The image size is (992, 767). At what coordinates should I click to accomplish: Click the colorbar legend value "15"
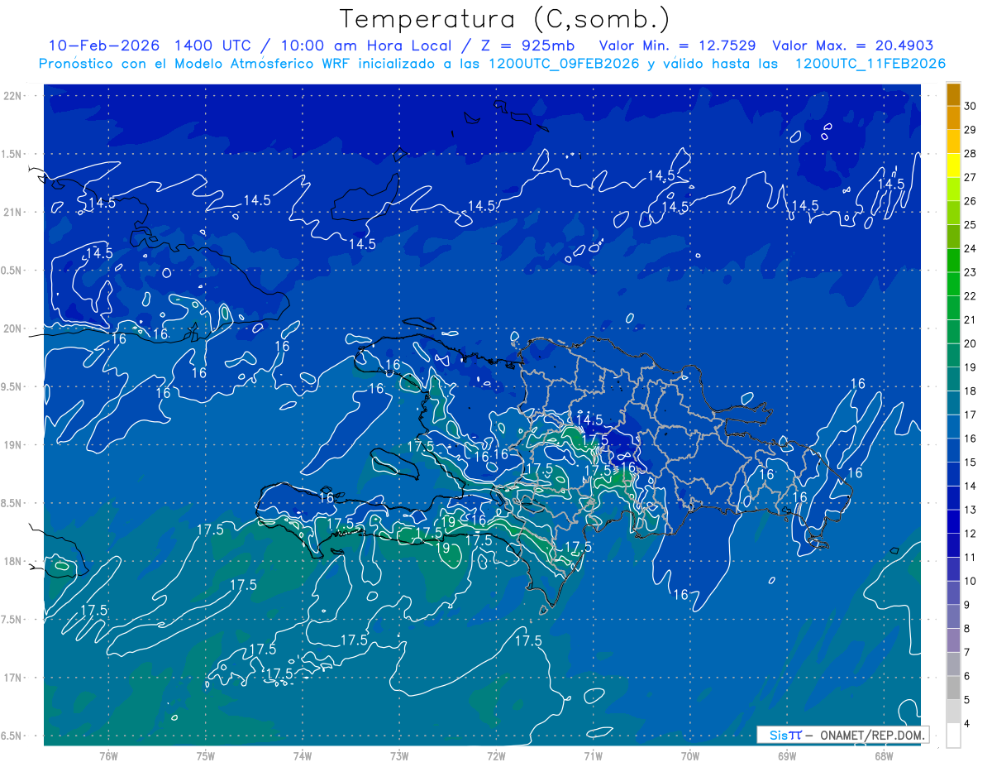pos(971,463)
